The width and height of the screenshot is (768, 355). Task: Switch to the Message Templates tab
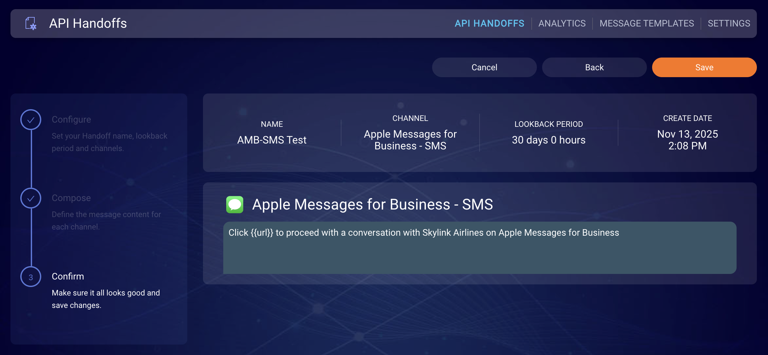pyautogui.click(x=647, y=24)
